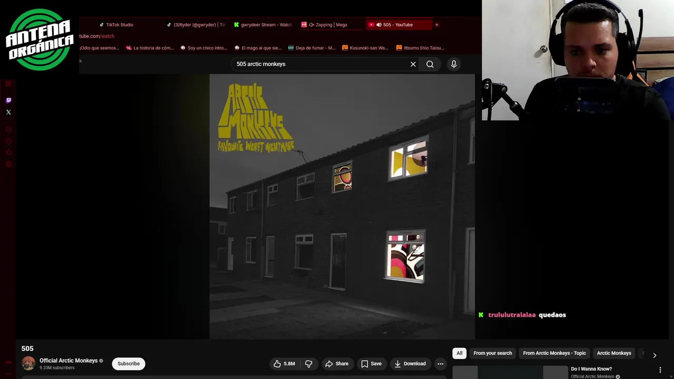Switch to the gwrydeer Stream tab
The height and width of the screenshot is (379, 674).
263,25
